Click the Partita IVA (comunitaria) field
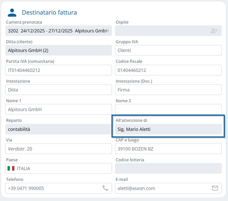This screenshot has height=201, width=228. (x=58, y=70)
